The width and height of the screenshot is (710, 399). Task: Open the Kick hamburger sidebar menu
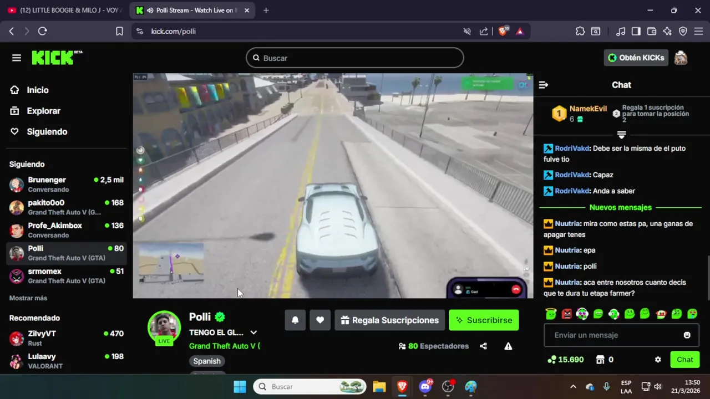coord(16,58)
